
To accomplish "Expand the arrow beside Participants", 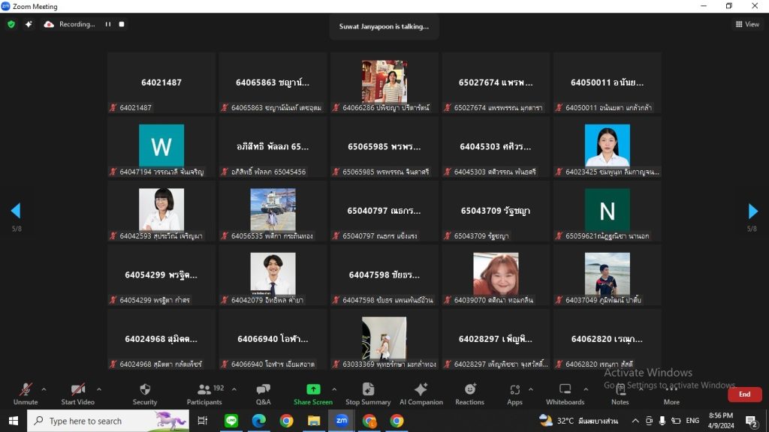I will (234, 389).
